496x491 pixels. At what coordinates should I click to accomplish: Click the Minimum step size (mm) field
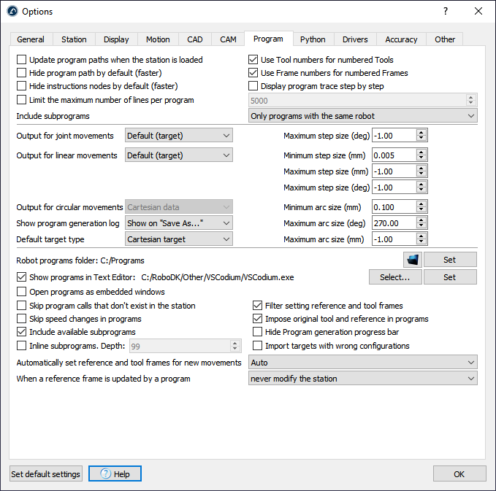click(393, 155)
